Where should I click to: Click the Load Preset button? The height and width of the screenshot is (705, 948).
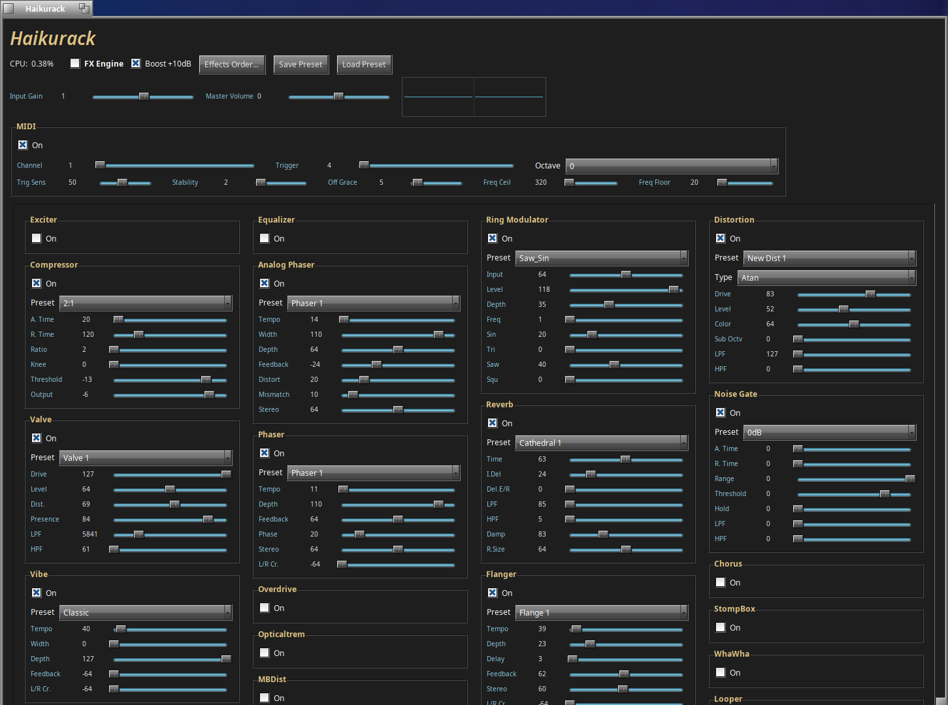tap(364, 64)
